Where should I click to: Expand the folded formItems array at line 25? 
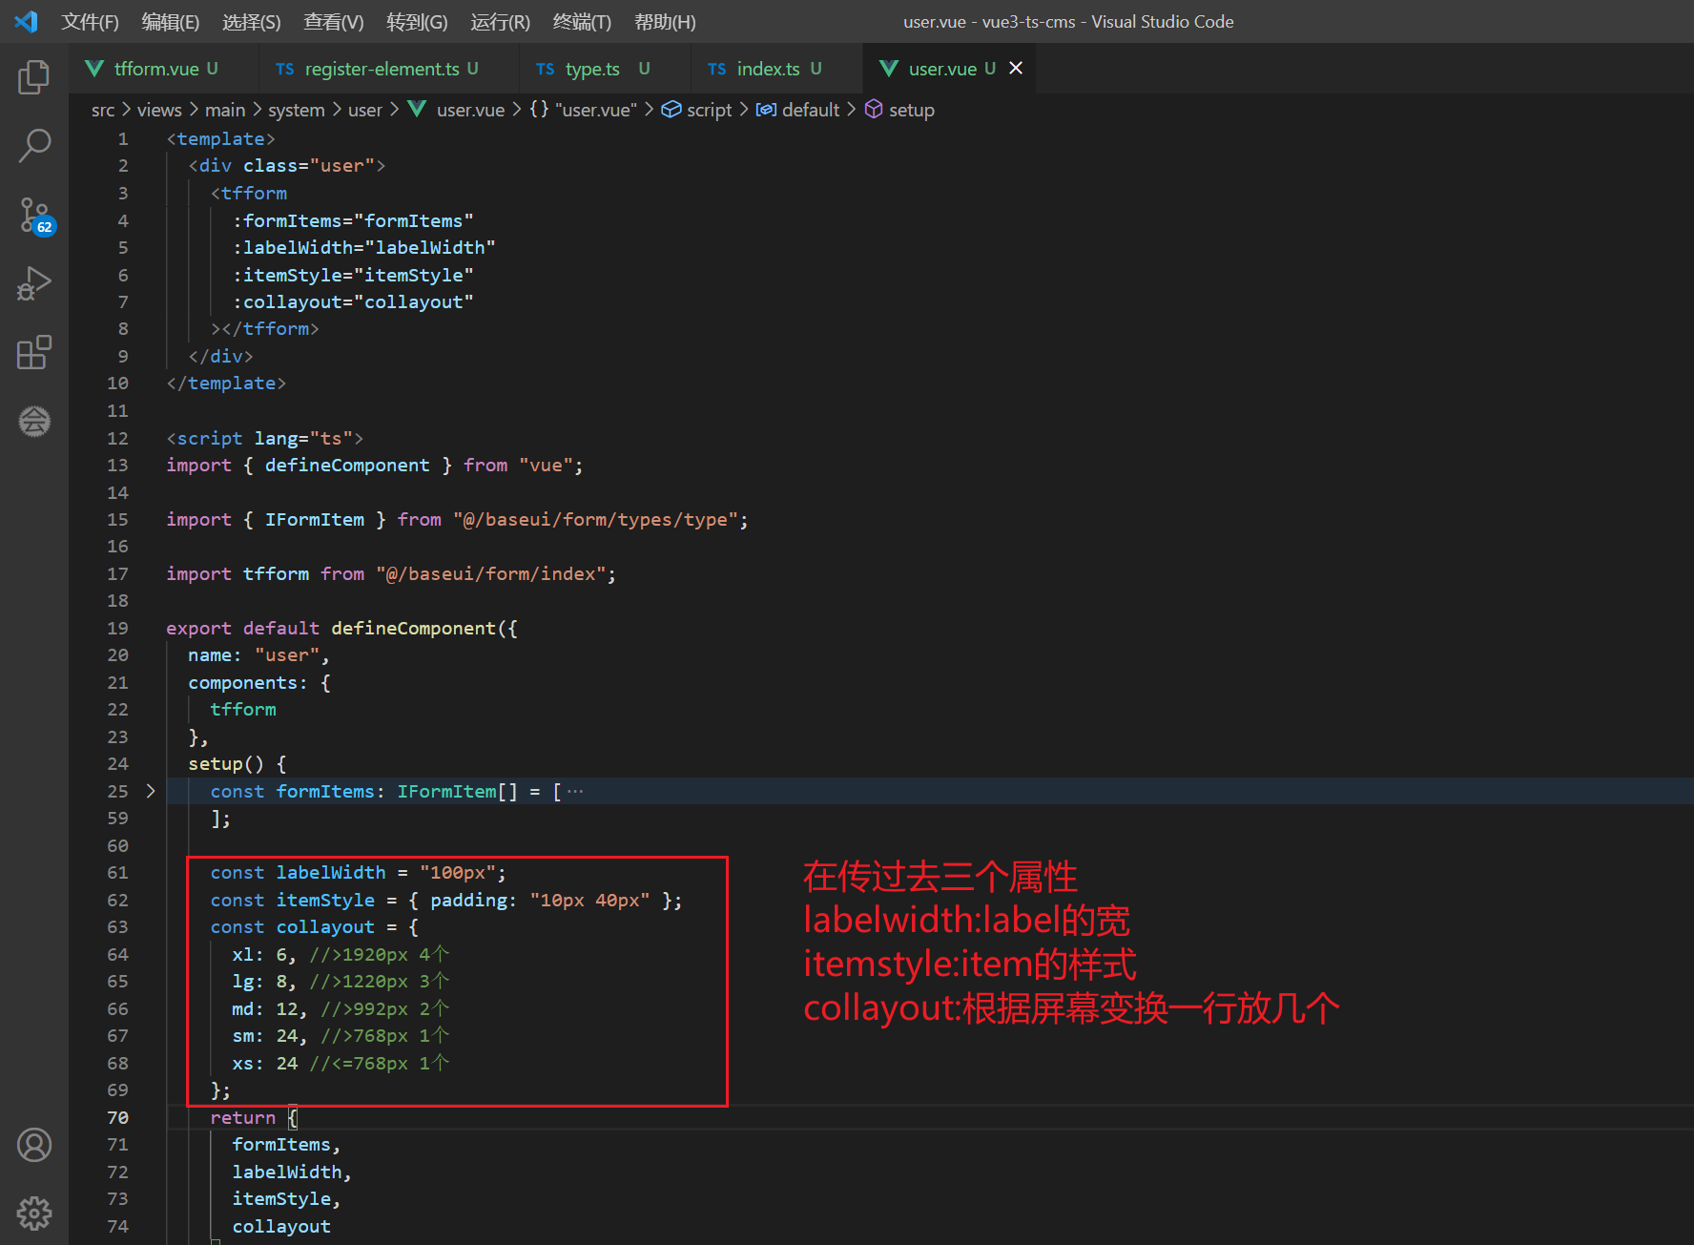coord(151,791)
